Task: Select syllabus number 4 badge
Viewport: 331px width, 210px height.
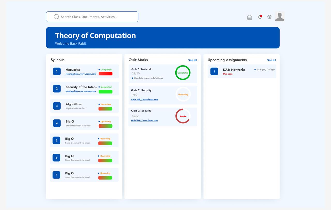Action: pos(57,123)
